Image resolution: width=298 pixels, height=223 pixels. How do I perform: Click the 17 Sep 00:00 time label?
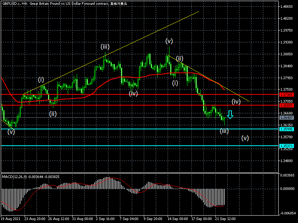click(x=202, y=219)
